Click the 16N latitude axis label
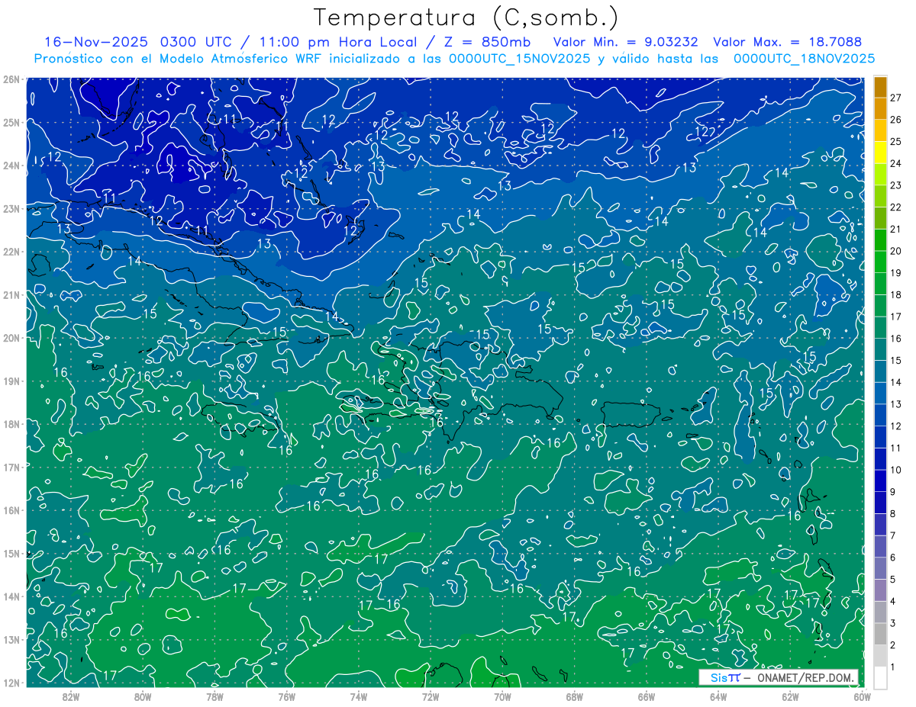Screen dimensions: 916x707 tap(11, 510)
